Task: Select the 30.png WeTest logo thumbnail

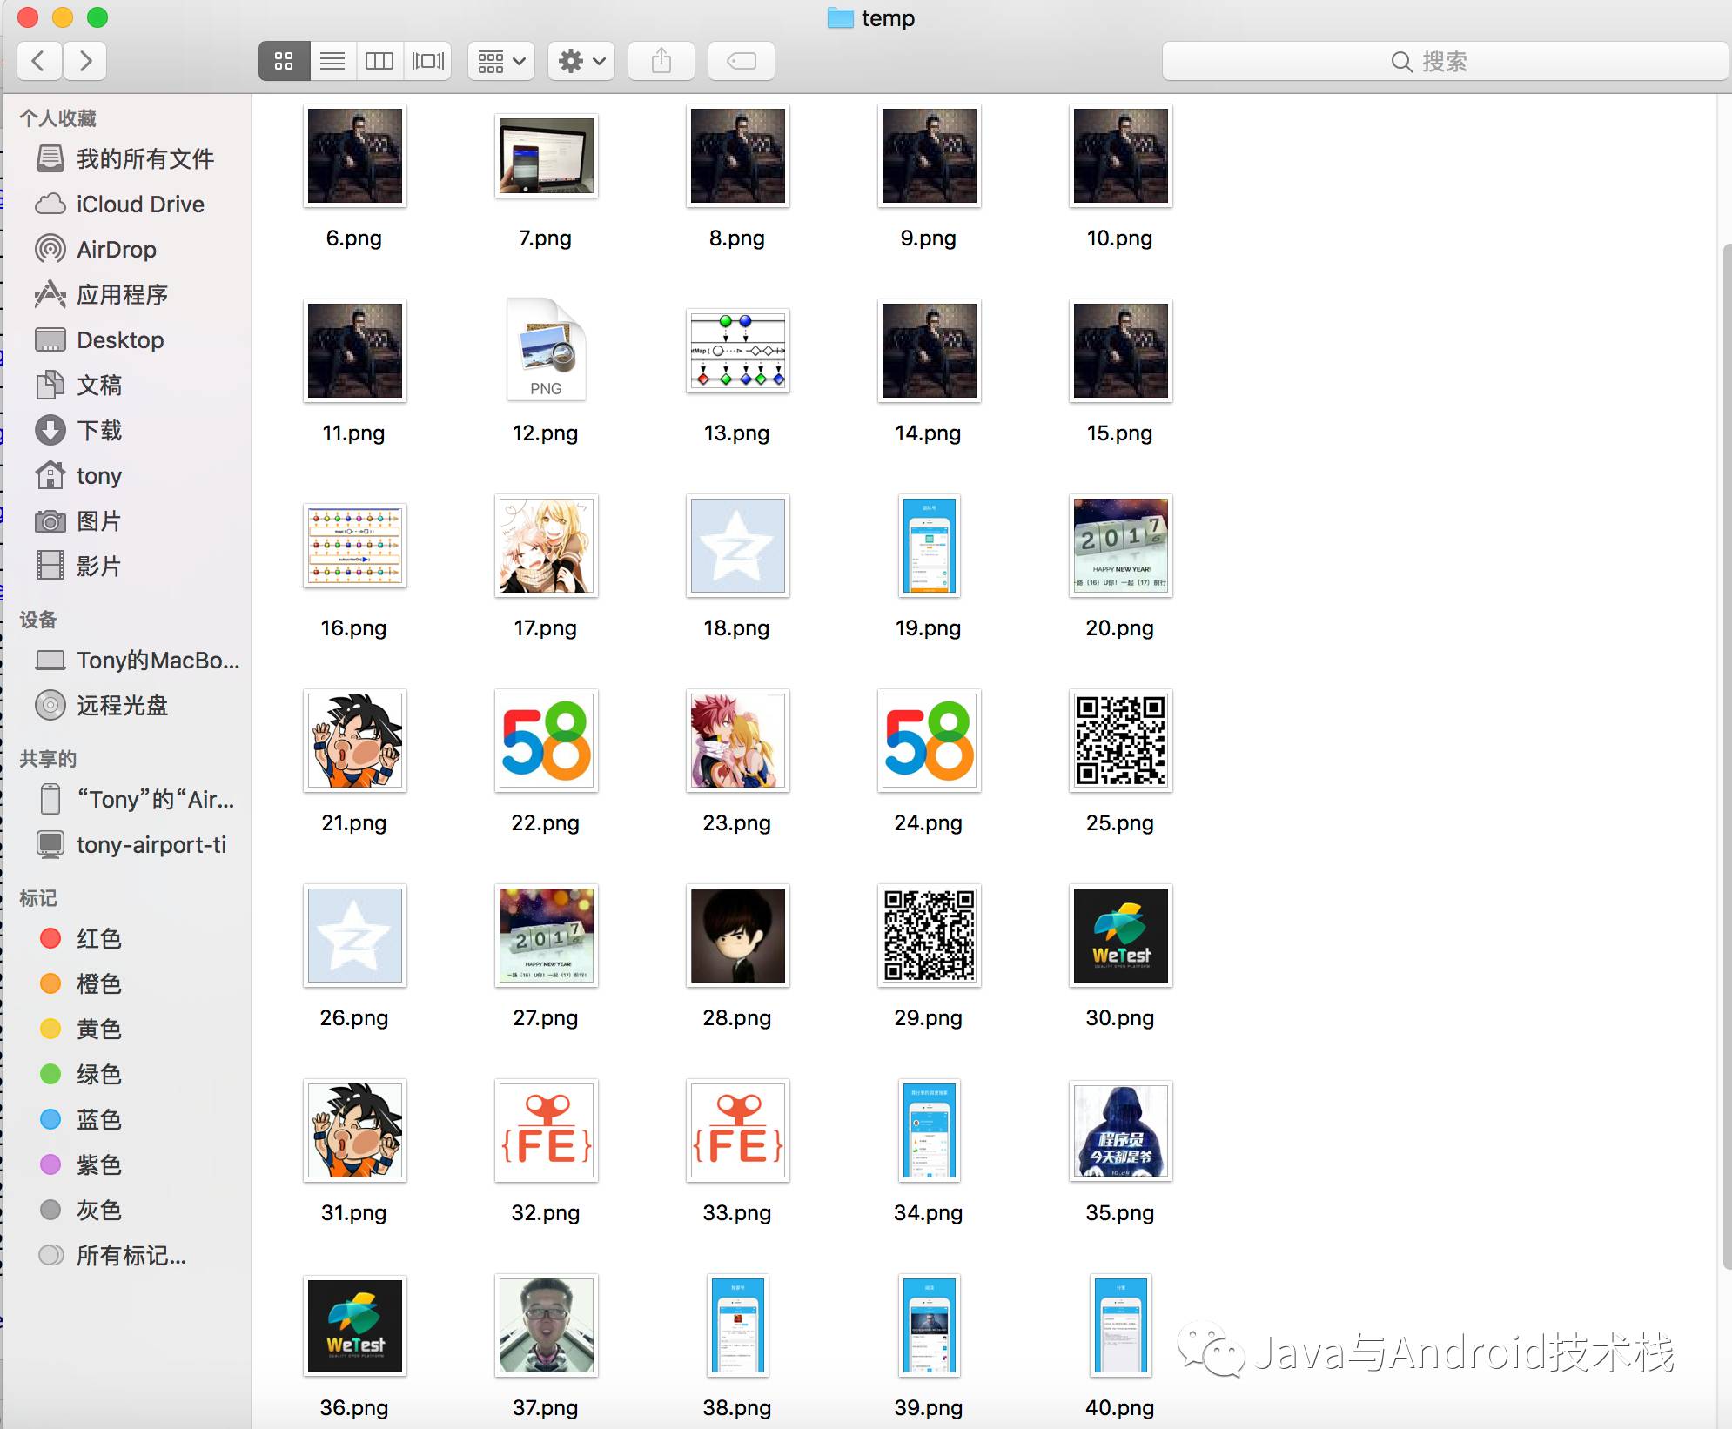Action: click(x=1121, y=936)
